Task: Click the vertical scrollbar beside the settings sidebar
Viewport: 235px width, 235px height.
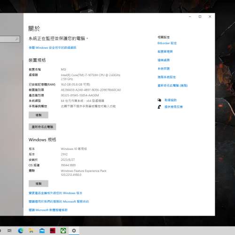Action: click(23, 134)
